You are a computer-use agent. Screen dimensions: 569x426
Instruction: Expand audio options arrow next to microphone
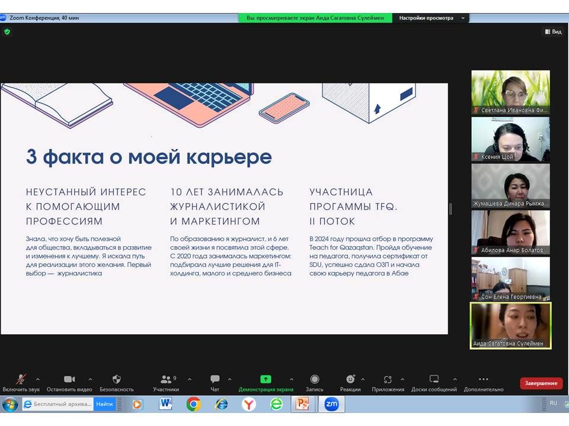point(38,379)
